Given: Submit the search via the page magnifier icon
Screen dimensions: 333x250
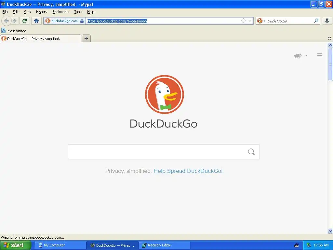Looking at the screenshot, I should coord(251,152).
